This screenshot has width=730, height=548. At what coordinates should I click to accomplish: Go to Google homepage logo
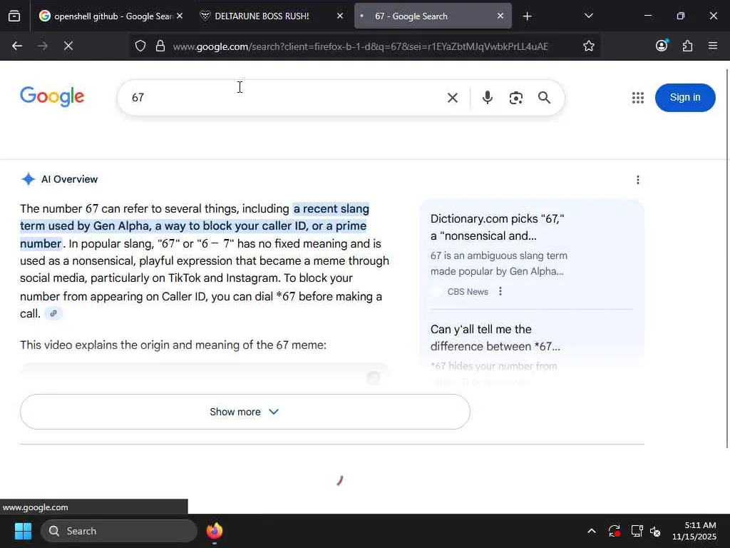pyautogui.click(x=52, y=96)
